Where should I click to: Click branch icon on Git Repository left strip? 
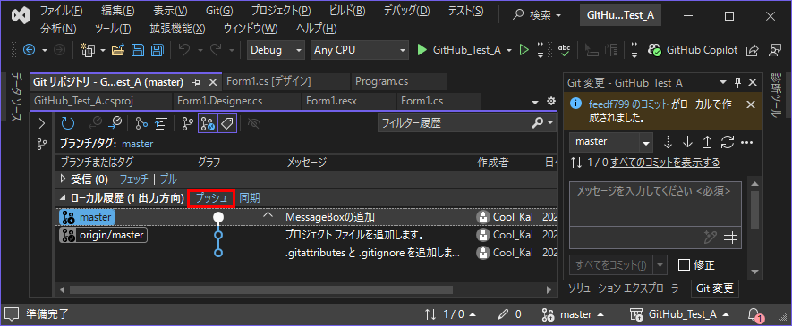pos(42,145)
